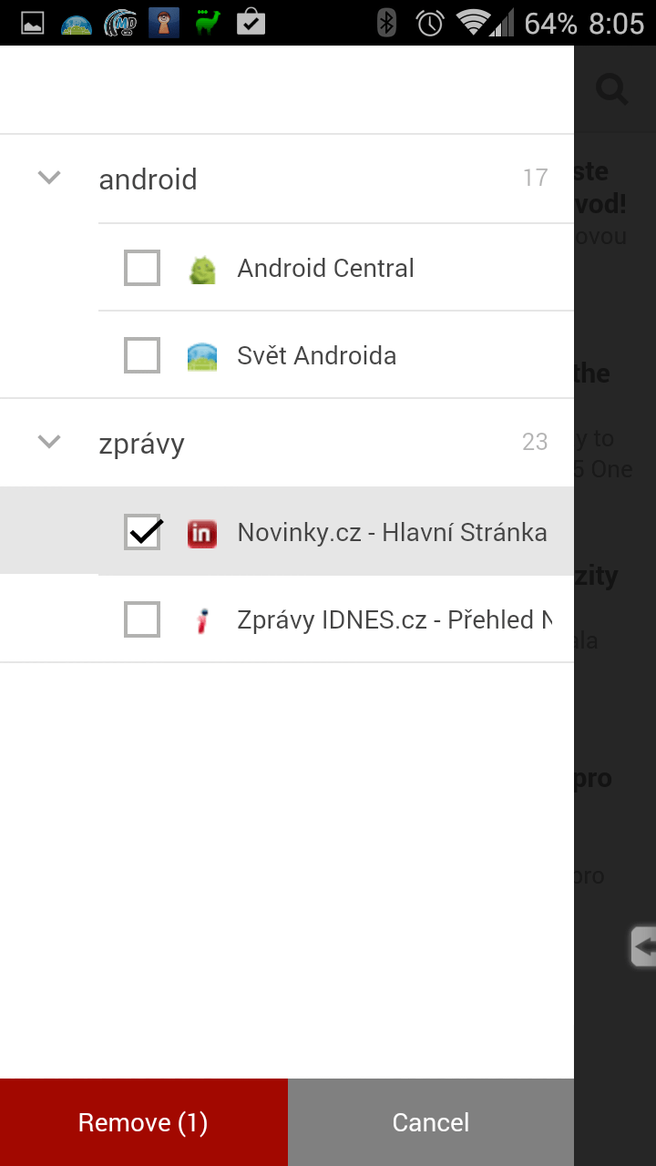Image resolution: width=656 pixels, height=1166 pixels.
Task: Tick the Zprávy IDNES.cz checkbox
Action: [142, 619]
